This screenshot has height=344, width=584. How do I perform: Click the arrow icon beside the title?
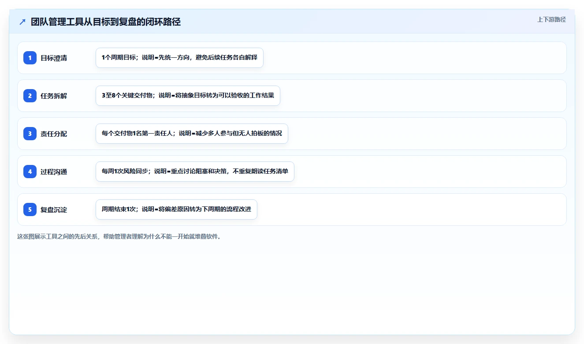(22, 22)
